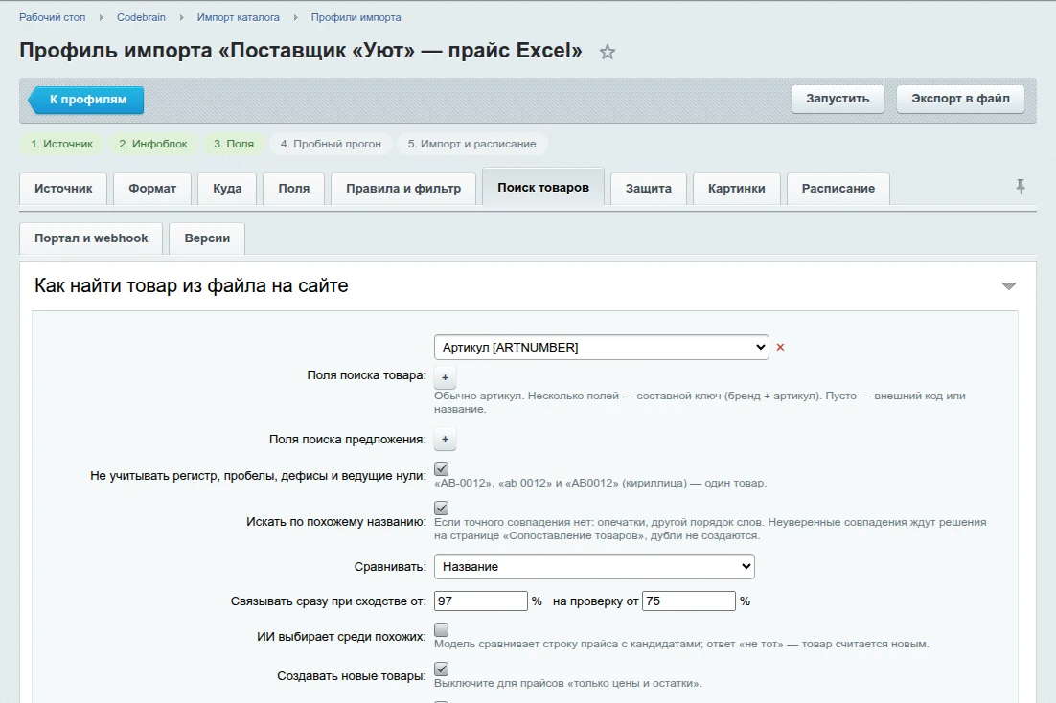Open the Картинки tab

(736, 189)
